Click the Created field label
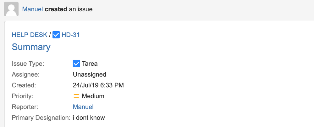Image resolution: width=314 pixels, height=127 pixels. pos(24,85)
